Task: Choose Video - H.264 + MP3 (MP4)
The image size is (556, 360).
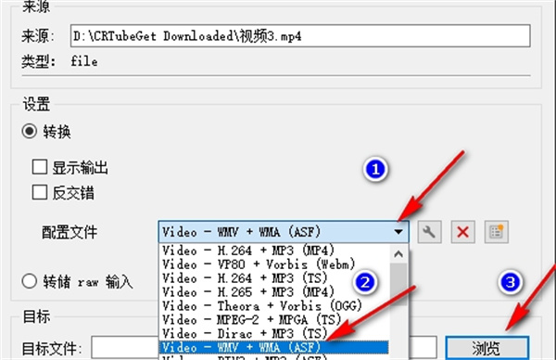Action: point(273,251)
